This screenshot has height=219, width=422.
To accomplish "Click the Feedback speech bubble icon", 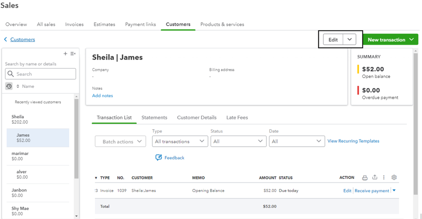I will pos(159,158).
